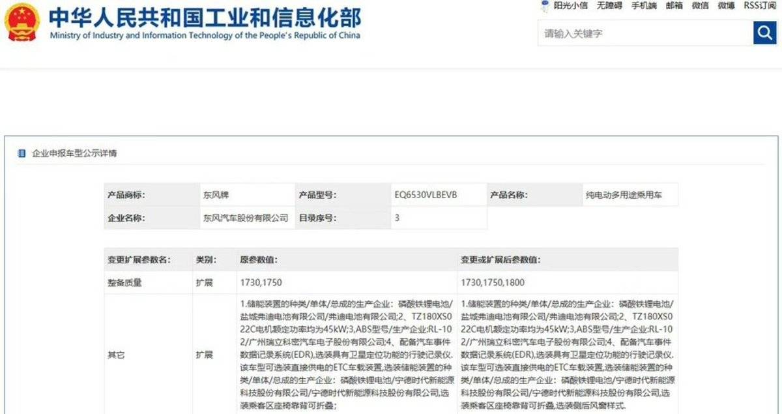
Task: Click the national emblem logo
Action: tap(22, 23)
